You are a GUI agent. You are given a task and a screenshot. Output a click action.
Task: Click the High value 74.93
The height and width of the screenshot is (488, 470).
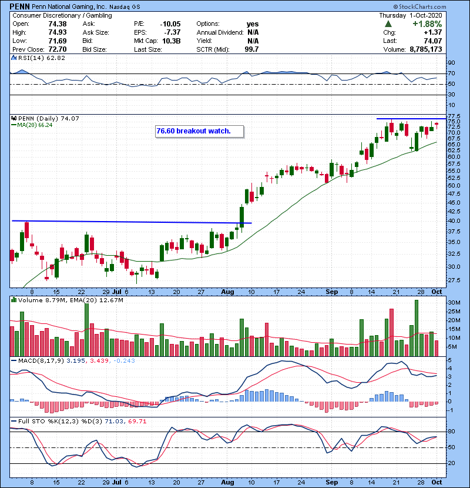[58, 32]
